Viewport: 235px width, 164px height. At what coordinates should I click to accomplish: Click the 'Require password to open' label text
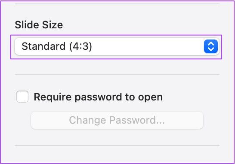pos(98,97)
